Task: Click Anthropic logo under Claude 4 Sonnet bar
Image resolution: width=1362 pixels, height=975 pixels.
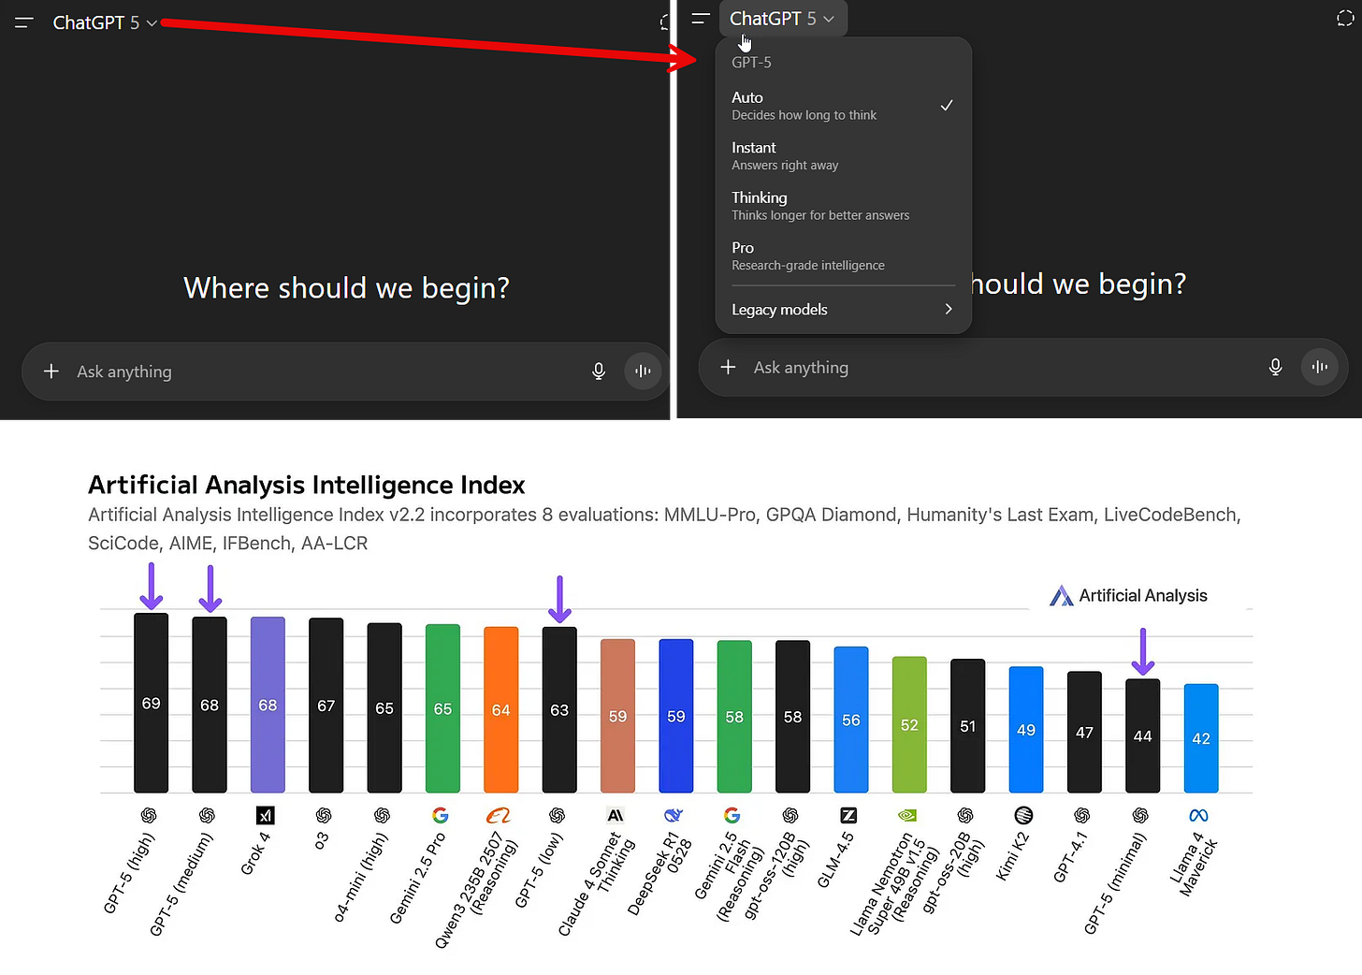Action: (616, 816)
